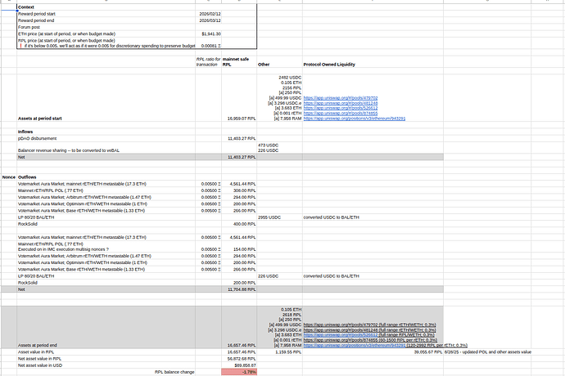The width and height of the screenshot is (565, 376).
Task: Select the 2026/03/12 date cell
Action: point(208,20)
